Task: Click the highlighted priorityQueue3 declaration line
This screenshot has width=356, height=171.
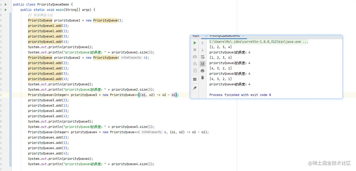Action: click(x=103, y=95)
